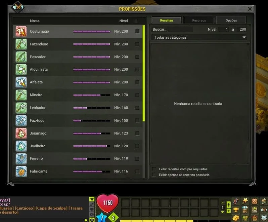Sort professions by Nível column
268x222 pixels.
pyautogui.click(x=124, y=21)
